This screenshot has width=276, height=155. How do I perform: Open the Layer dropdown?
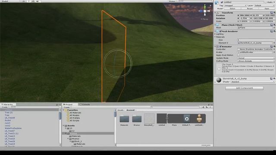[x=264, y=6]
